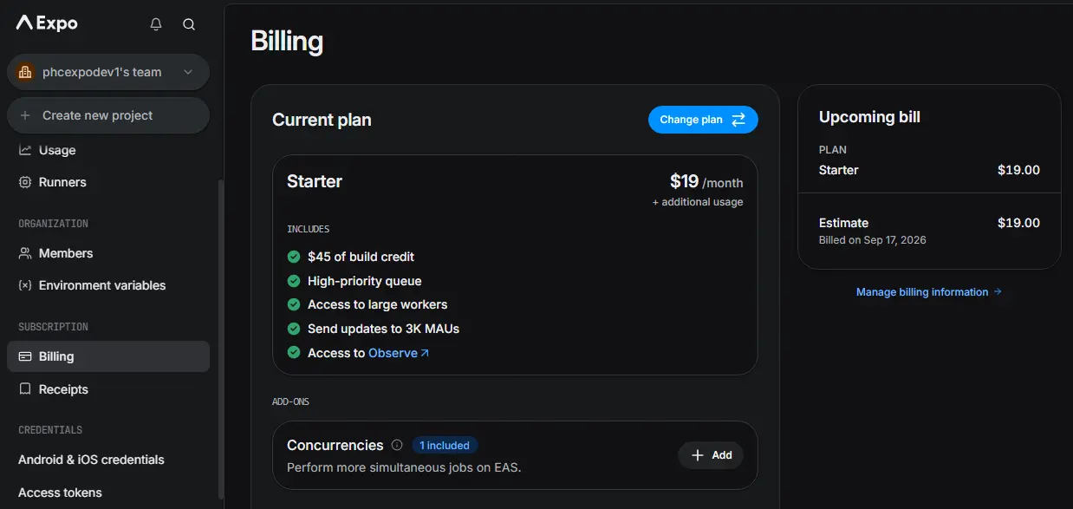Image resolution: width=1073 pixels, height=509 pixels.
Task: Click the team dropdown chevron arrow
Action: [x=188, y=72]
